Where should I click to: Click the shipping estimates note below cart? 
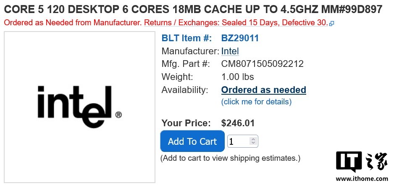pyautogui.click(x=230, y=158)
